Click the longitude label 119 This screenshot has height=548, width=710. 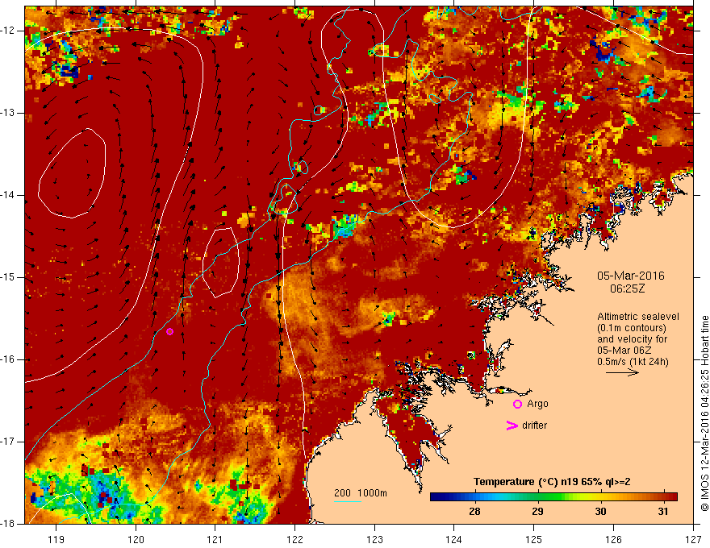[56, 539]
